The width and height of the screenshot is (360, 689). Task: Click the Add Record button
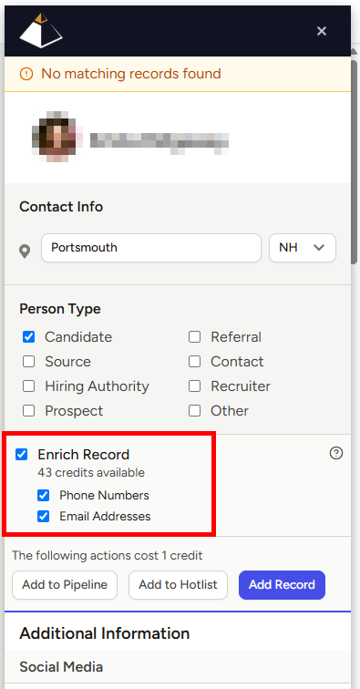tap(283, 585)
